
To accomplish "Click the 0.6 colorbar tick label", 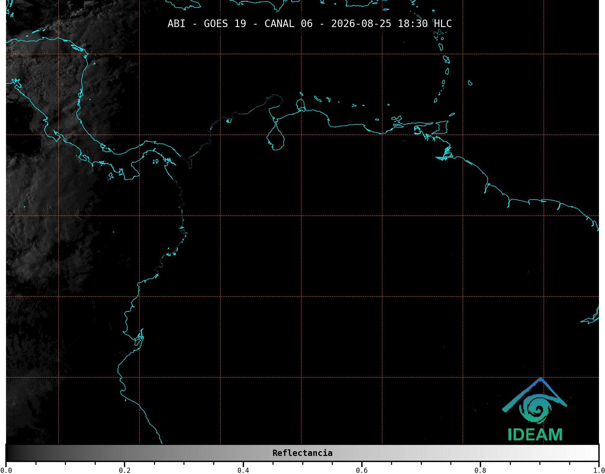I will click(362, 470).
